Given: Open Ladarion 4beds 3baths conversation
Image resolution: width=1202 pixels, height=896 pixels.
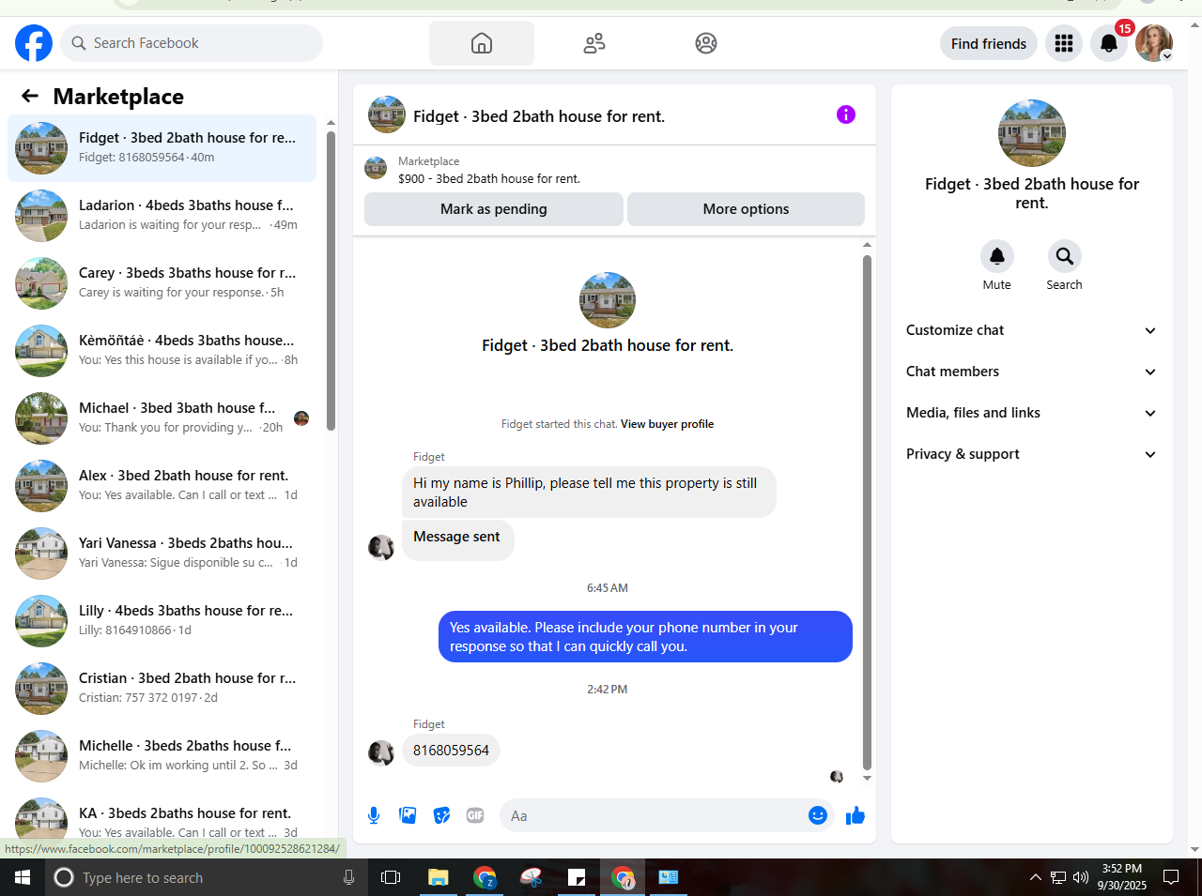Looking at the screenshot, I should tap(162, 216).
